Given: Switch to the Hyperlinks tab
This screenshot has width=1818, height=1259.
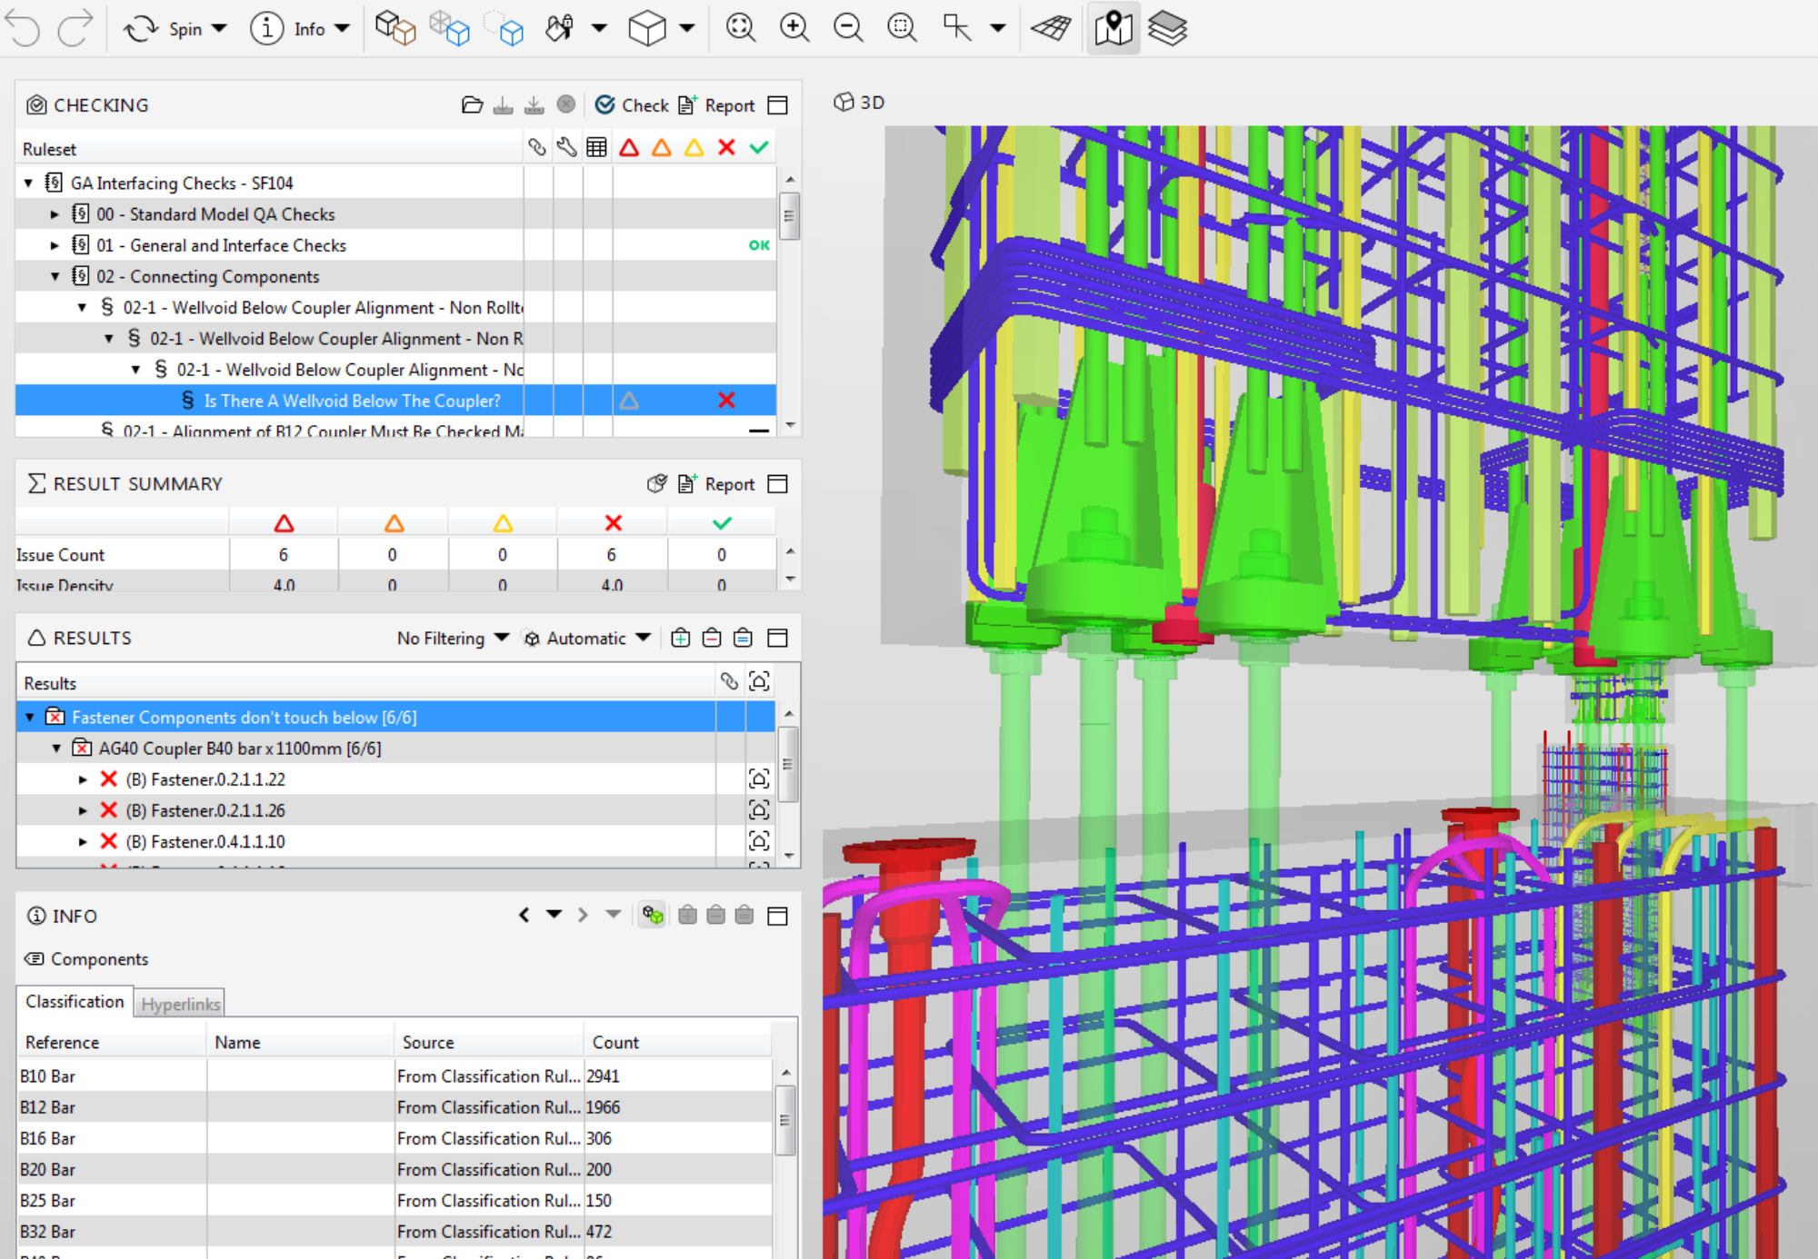Looking at the screenshot, I should [x=180, y=1004].
